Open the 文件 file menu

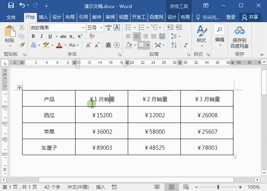(x=11, y=17)
